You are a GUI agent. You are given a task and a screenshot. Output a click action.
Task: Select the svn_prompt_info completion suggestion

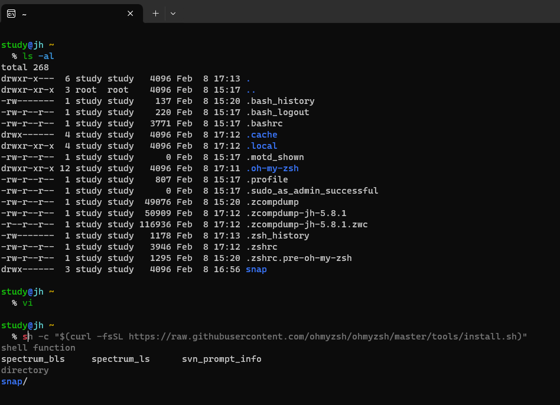222,359
